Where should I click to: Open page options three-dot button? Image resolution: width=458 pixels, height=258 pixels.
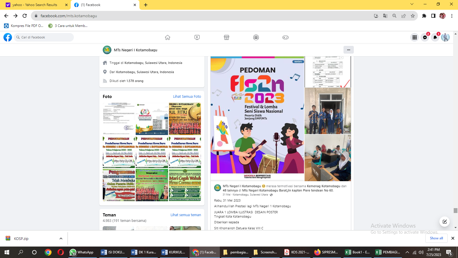pyautogui.click(x=348, y=50)
